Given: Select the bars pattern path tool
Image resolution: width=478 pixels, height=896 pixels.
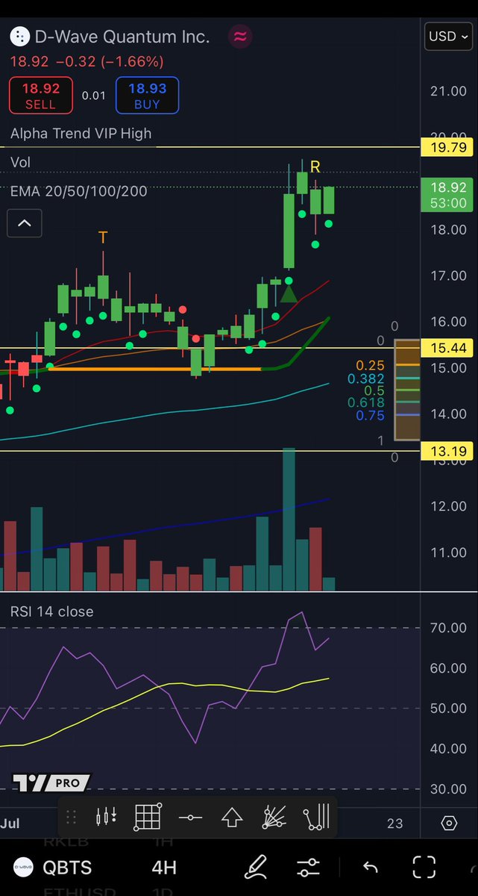Looking at the screenshot, I should coord(316,817).
